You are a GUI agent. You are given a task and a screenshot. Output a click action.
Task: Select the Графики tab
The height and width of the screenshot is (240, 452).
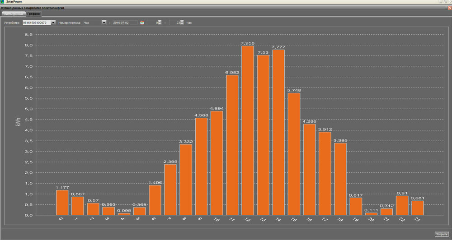click(33, 14)
